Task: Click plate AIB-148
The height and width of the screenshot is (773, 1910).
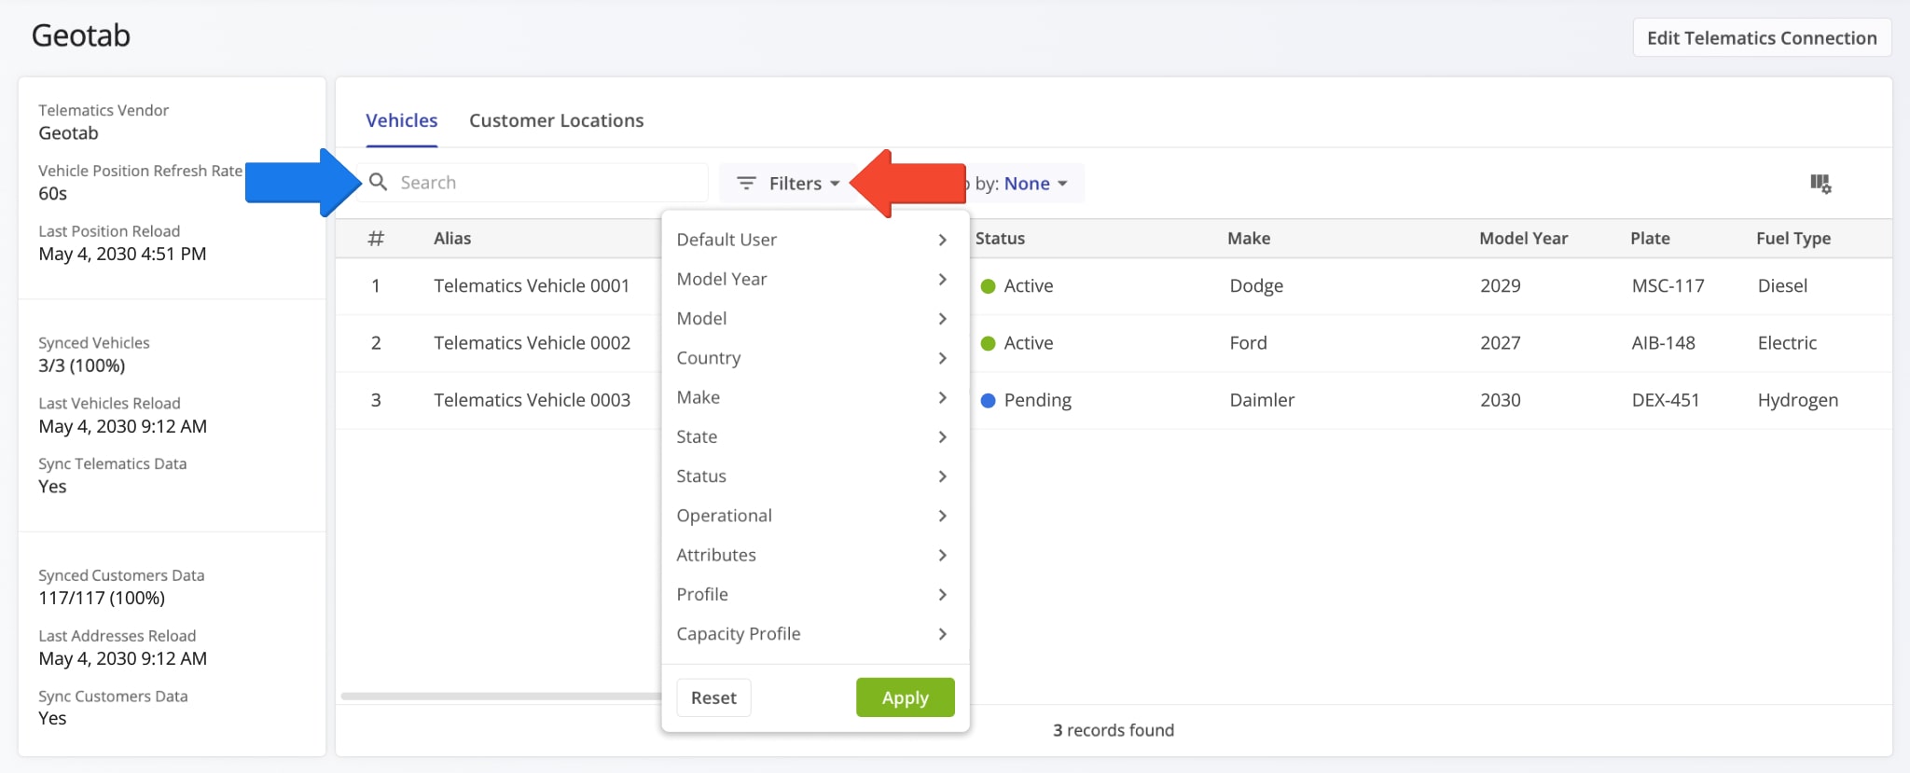Action: [x=1663, y=343]
